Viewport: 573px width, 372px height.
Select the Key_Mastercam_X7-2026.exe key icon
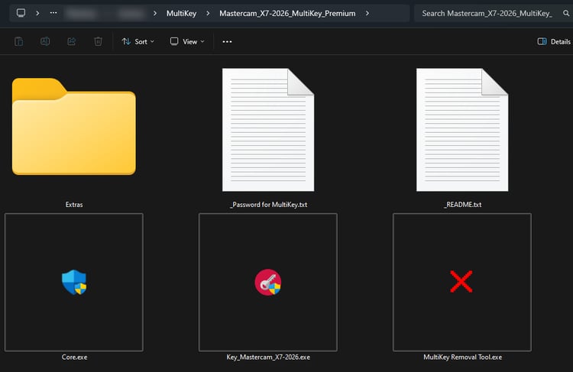click(268, 282)
